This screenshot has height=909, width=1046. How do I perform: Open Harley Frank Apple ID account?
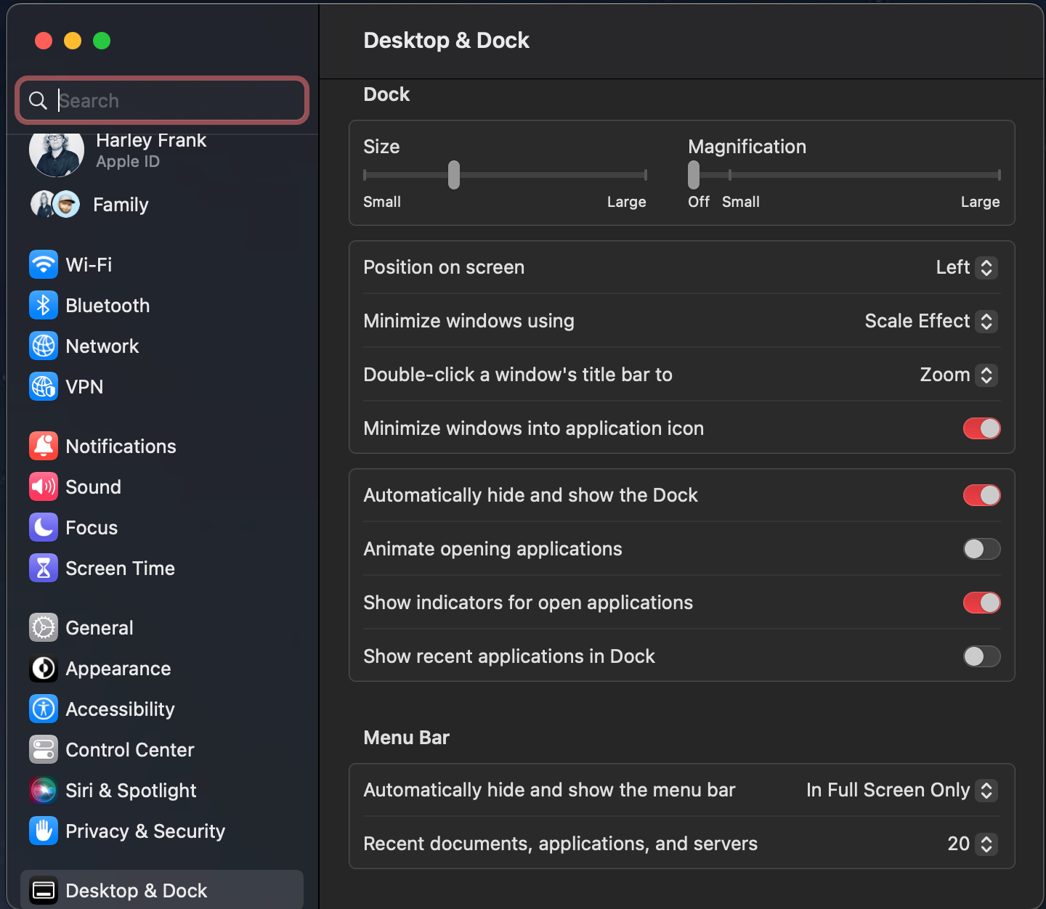point(150,150)
